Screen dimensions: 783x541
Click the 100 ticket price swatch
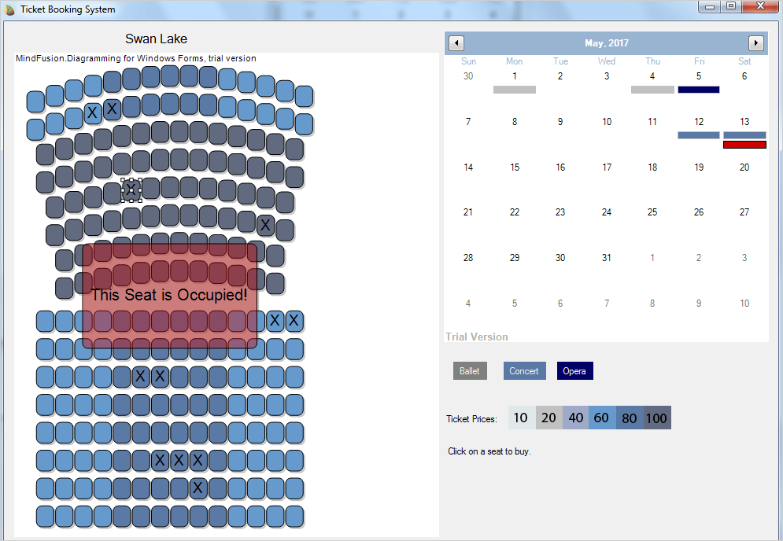[656, 418]
